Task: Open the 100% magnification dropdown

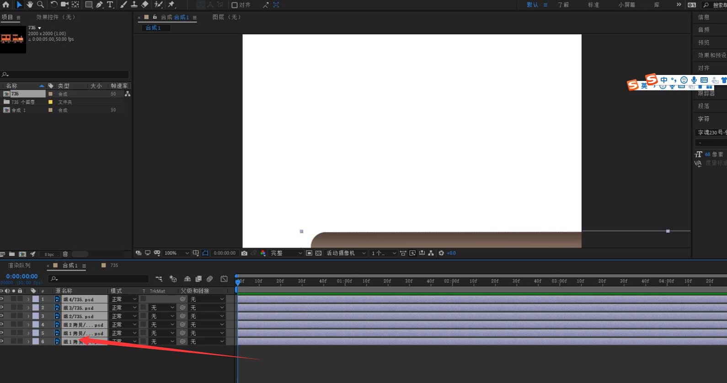Action: point(176,253)
